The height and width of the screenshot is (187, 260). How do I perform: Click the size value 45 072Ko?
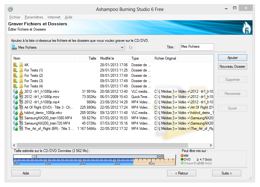pyautogui.click(x=89, y=123)
